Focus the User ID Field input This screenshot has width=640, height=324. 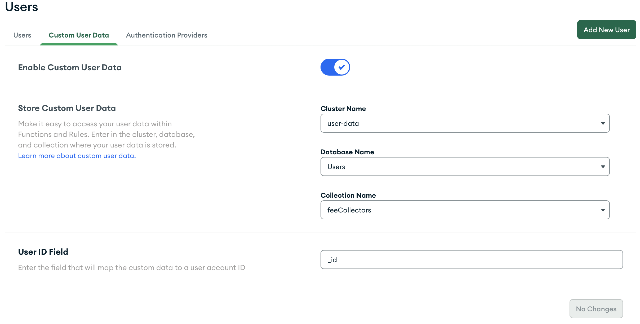click(472, 260)
